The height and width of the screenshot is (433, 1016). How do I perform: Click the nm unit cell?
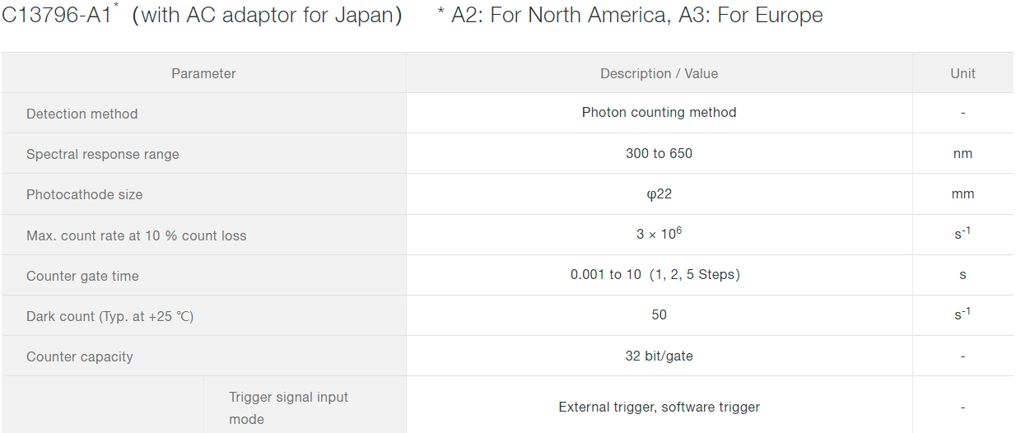pyautogui.click(x=962, y=153)
